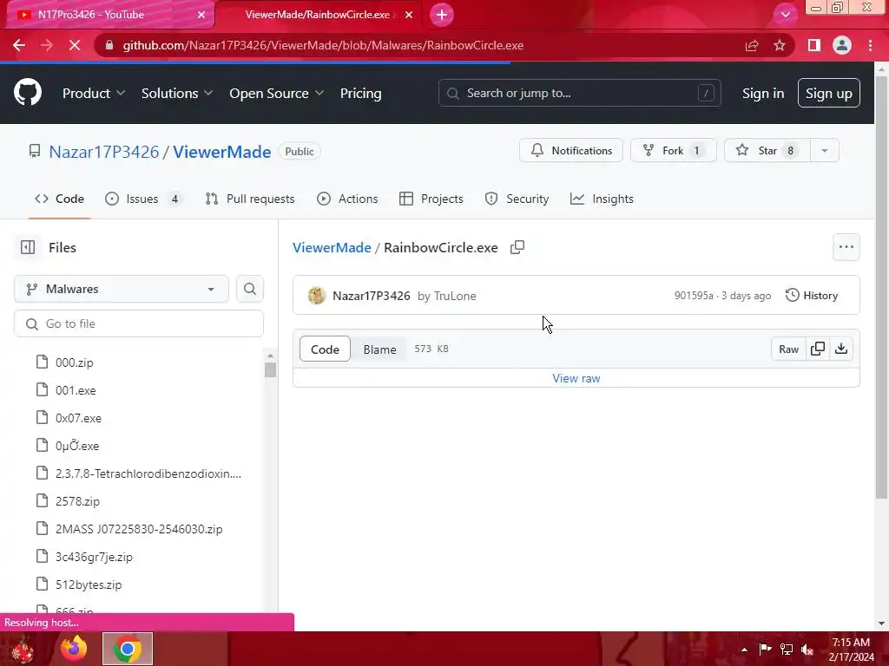Go back with browser back arrow
The width and height of the screenshot is (889, 666).
[x=19, y=45]
